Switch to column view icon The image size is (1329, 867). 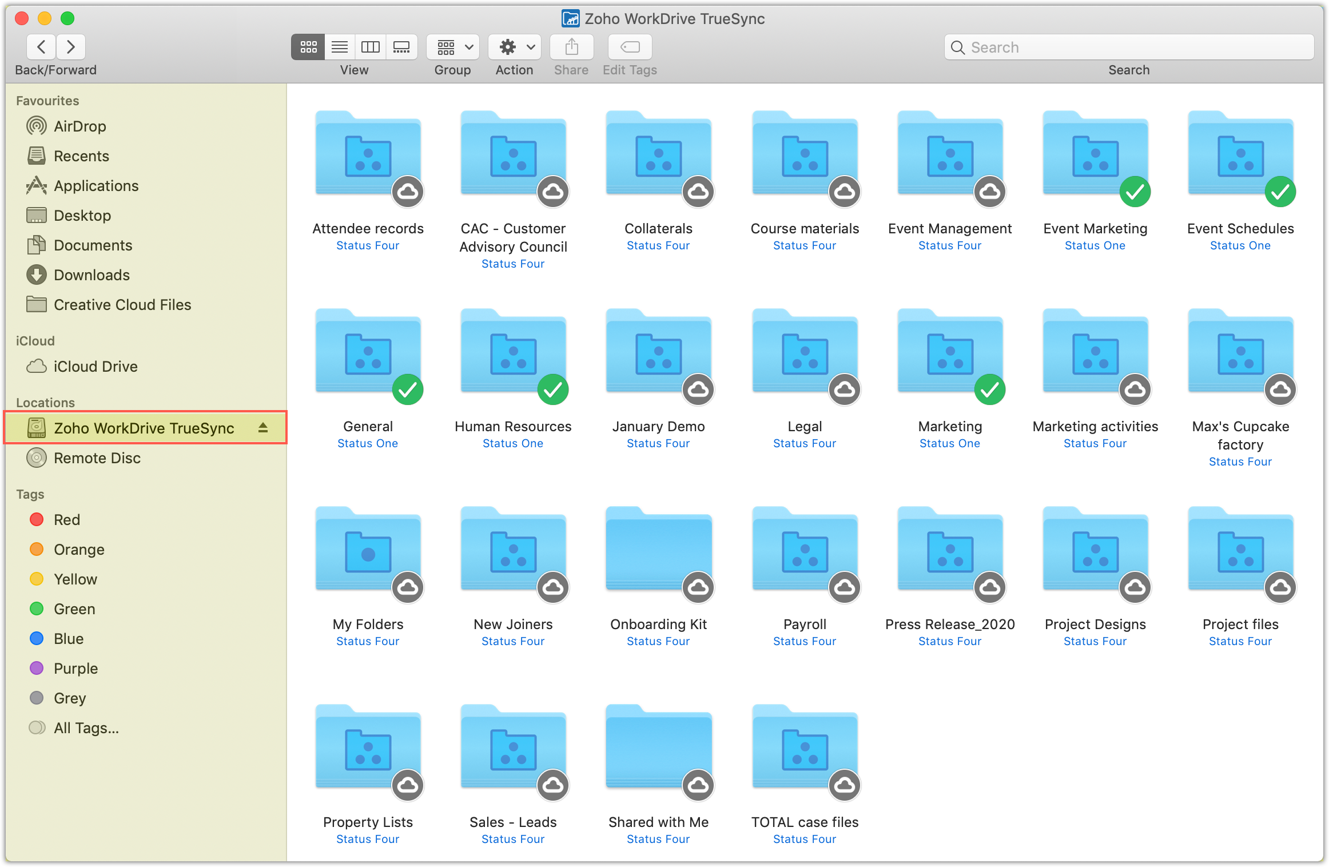(371, 47)
